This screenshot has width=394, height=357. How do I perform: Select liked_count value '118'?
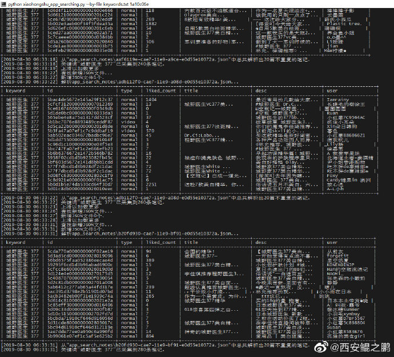(x=150, y=10)
